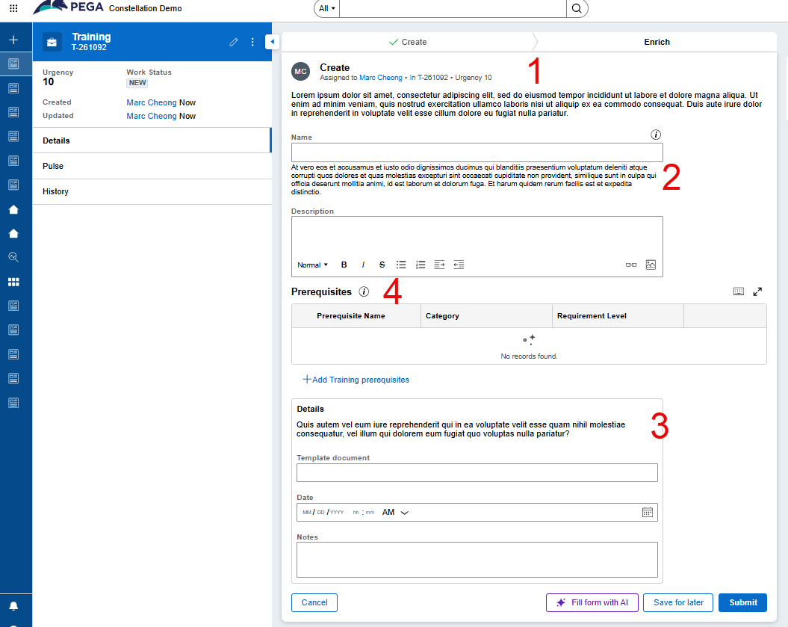Click the insert link icon in Description toolbar
Image resolution: width=788 pixels, height=627 pixels.
pyautogui.click(x=631, y=265)
